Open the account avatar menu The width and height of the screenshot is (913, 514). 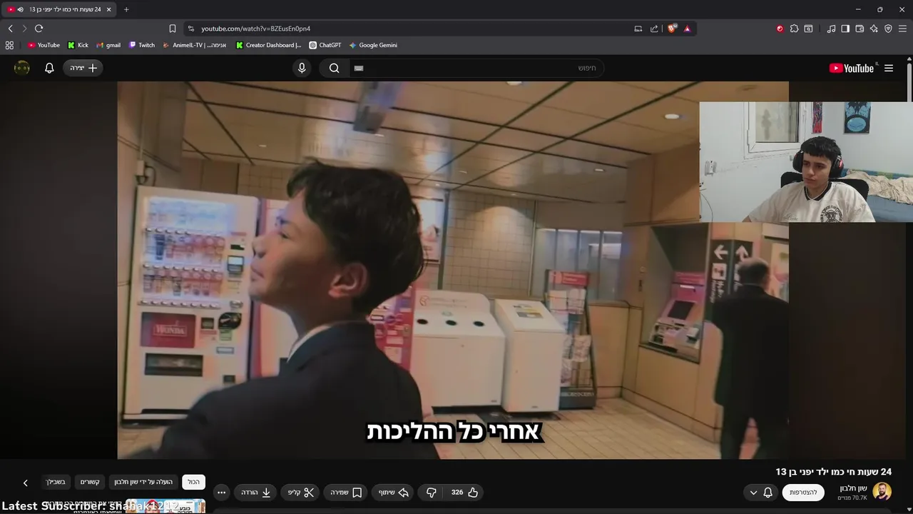[22, 68]
